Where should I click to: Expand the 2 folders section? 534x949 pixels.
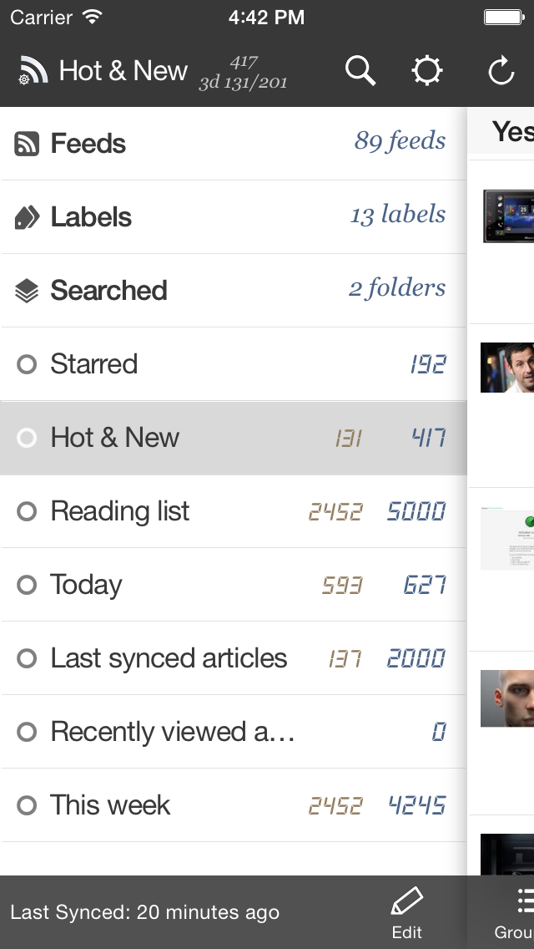coord(396,288)
